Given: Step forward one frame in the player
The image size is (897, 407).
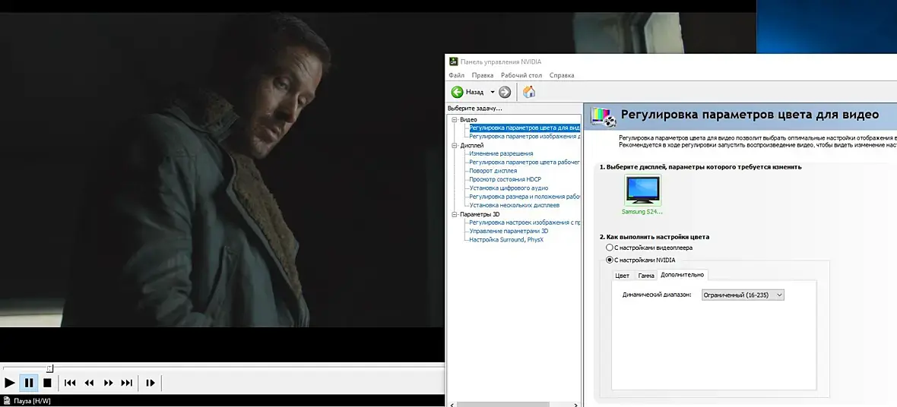Looking at the screenshot, I should click(151, 383).
